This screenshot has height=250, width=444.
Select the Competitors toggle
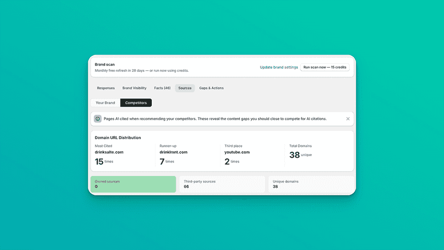136,102
